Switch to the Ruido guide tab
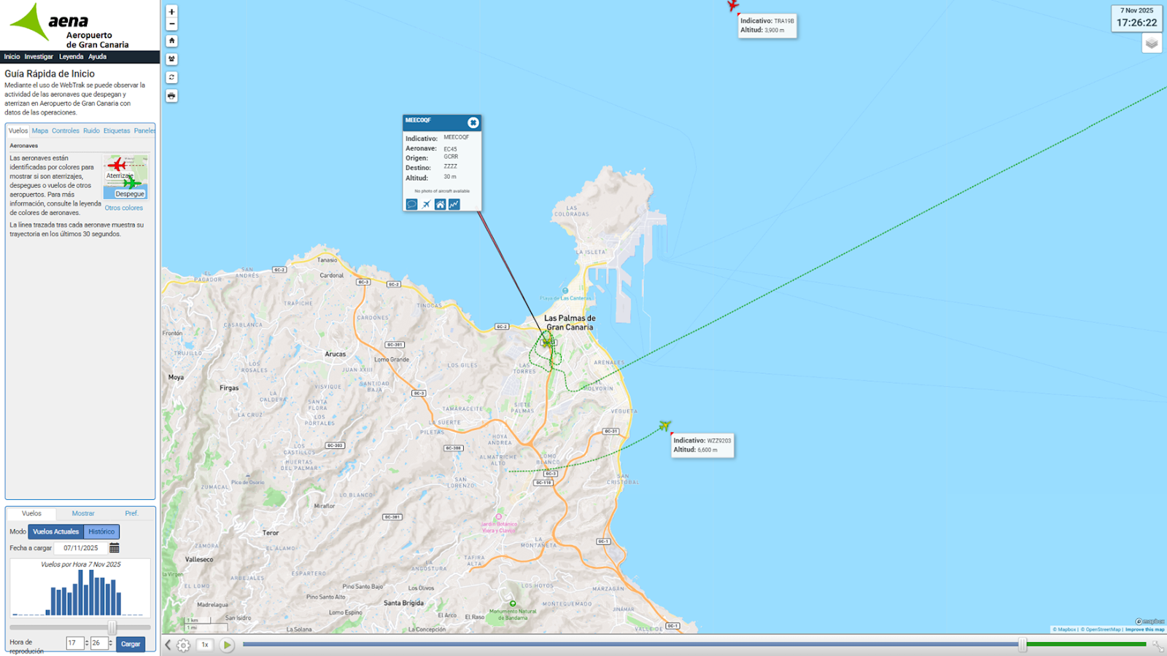 tap(91, 131)
